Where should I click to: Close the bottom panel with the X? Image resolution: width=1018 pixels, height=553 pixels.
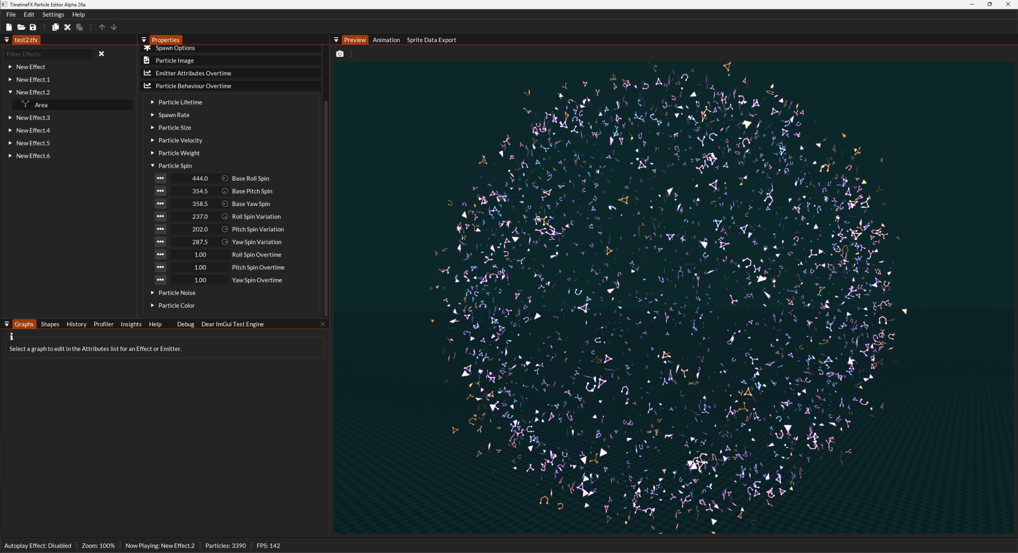[322, 324]
